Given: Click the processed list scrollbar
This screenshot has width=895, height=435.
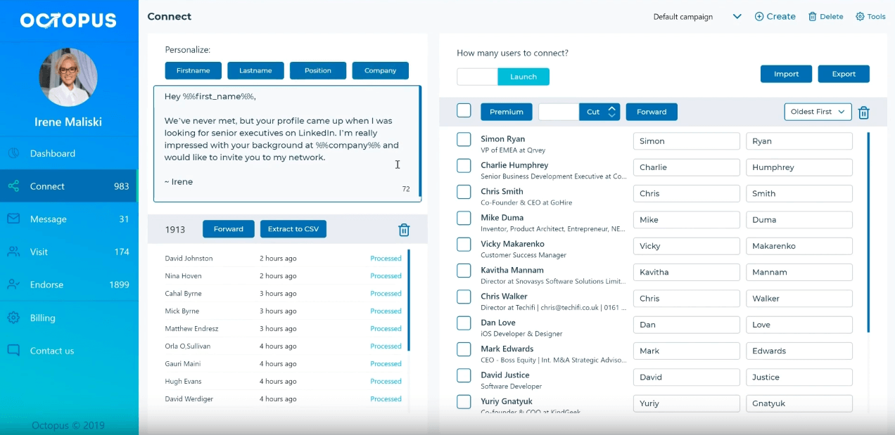Looking at the screenshot, I should [409, 300].
